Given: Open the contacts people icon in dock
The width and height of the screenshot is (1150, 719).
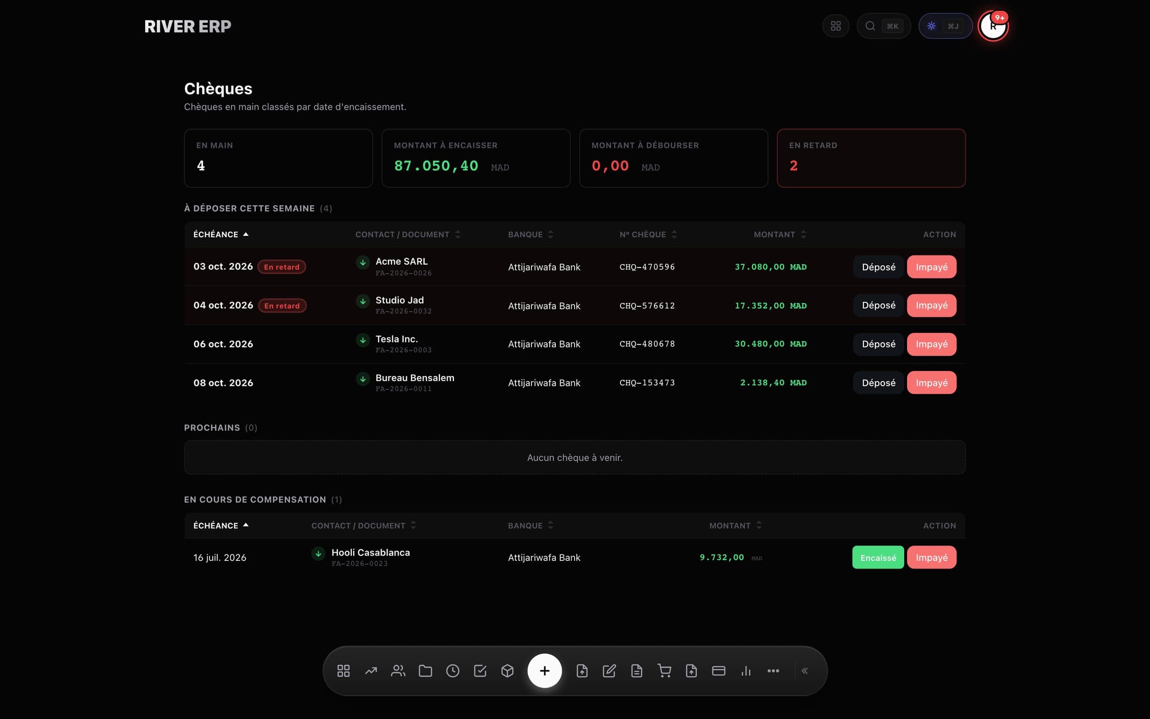Looking at the screenshot, I should pyautogui.click(x=398, y=671).
